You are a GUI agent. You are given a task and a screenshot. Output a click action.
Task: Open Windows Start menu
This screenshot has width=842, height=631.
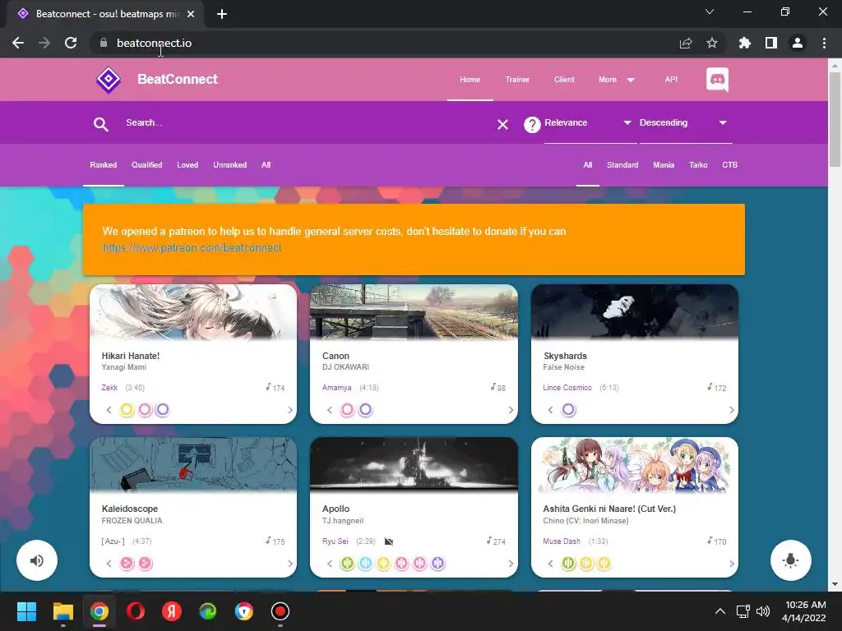(x=26, y=611)
